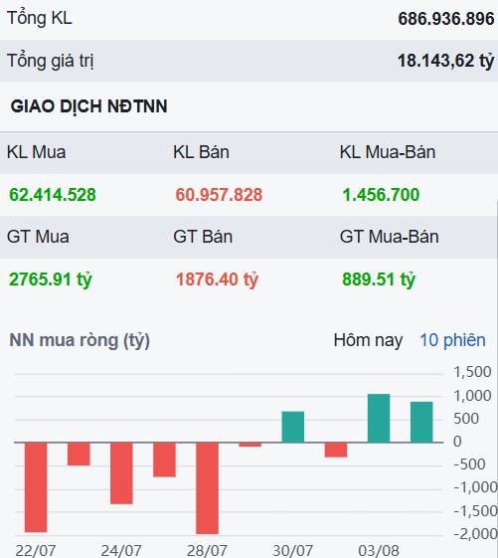
Task: Click the red bar for 24/07
Action: (121, 472)
